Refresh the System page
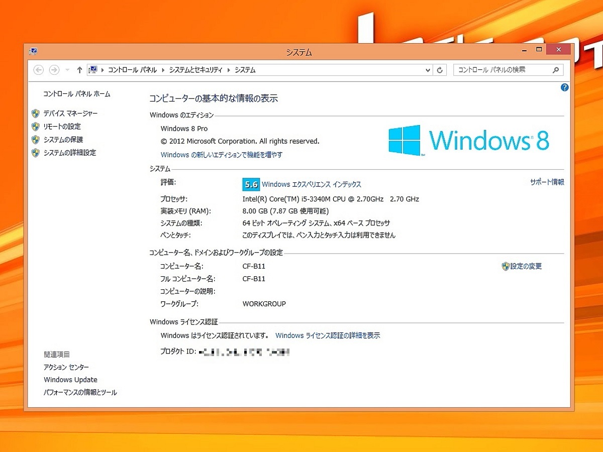Screen dimensions: 603x452 [x=440, y=70]
